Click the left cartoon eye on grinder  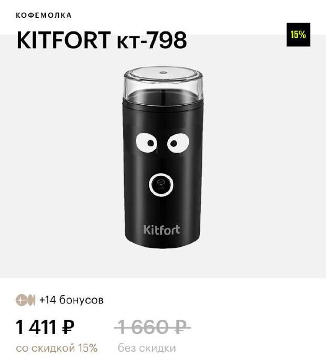(x=146, y=143)
